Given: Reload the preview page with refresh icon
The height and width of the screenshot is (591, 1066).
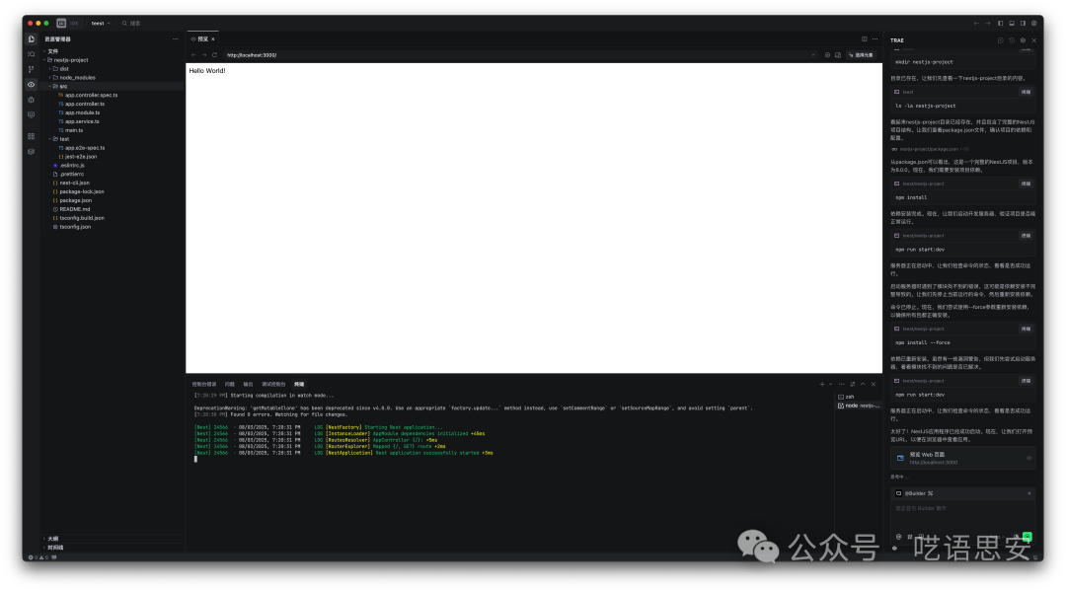Looking at the screenshot, I should [215, 55].
